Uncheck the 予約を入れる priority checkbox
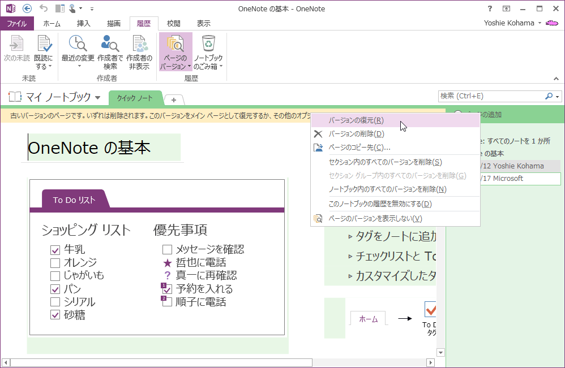The width and height of the screenshot is (565, 368). [166, 288]
